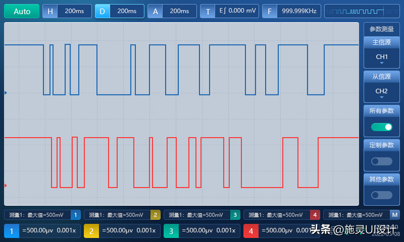Click the Auto button
Image resolution: width=404 pixels, height=242 pixels.
pos(22,11)
